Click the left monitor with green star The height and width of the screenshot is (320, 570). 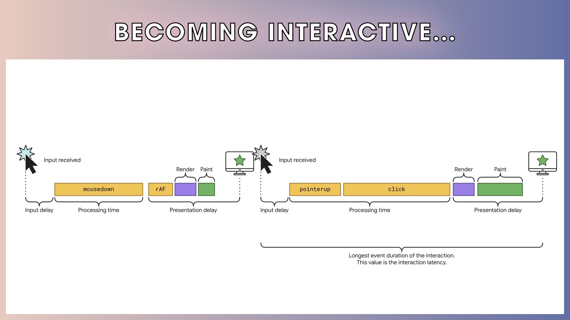click(240, 162)
